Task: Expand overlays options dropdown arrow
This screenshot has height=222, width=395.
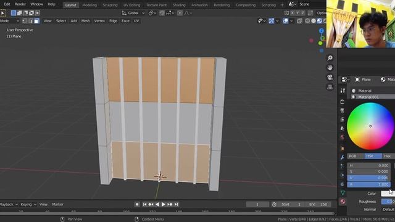Action: 291,21
